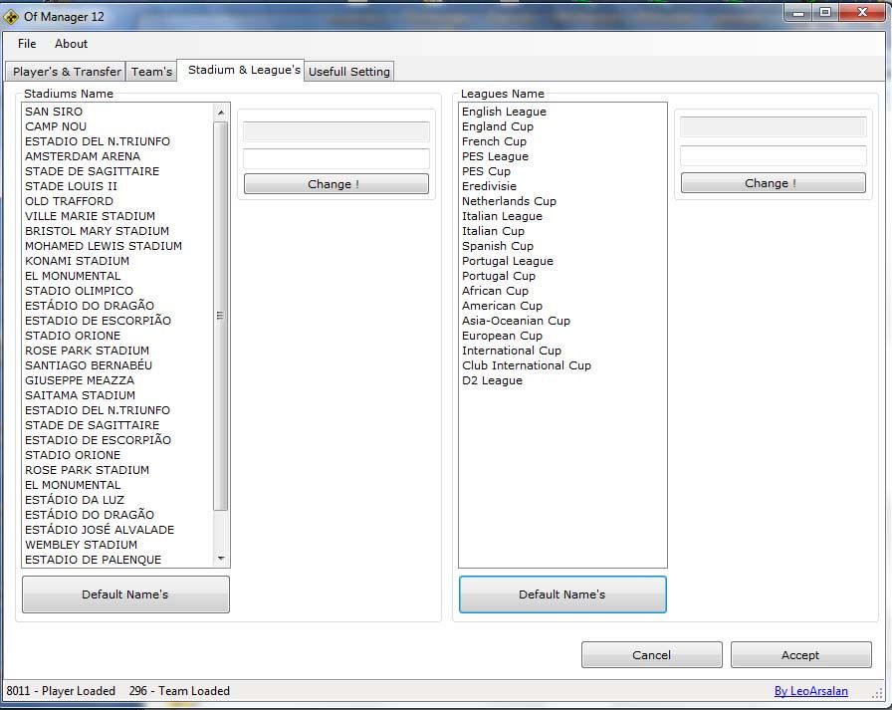Screen dimensions: 892x710
Task: Select SANTIAGO BERNABÉU stadium
Action: click(x=89, y=365)
